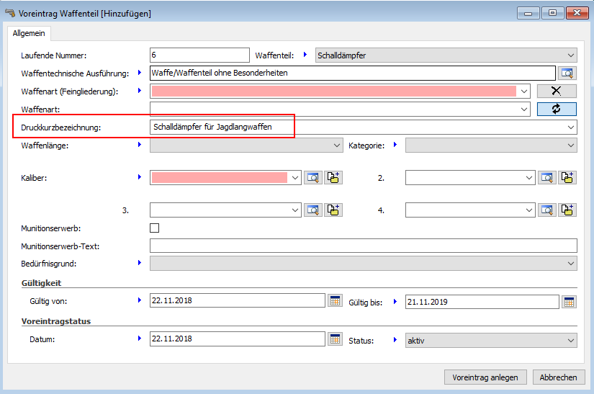Image resolution: width=594 pixels, height=394 pixels.
Task: Click the X clear button for Waffenart
Action: [557, 91]
